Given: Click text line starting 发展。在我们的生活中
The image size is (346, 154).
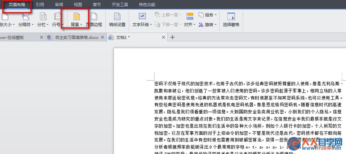Looking at the screenshot, I should point(248,140).
